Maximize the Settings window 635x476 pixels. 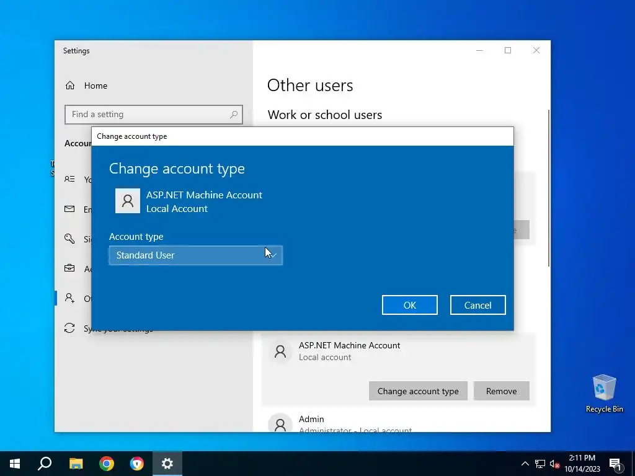click(x=508, y=50)
